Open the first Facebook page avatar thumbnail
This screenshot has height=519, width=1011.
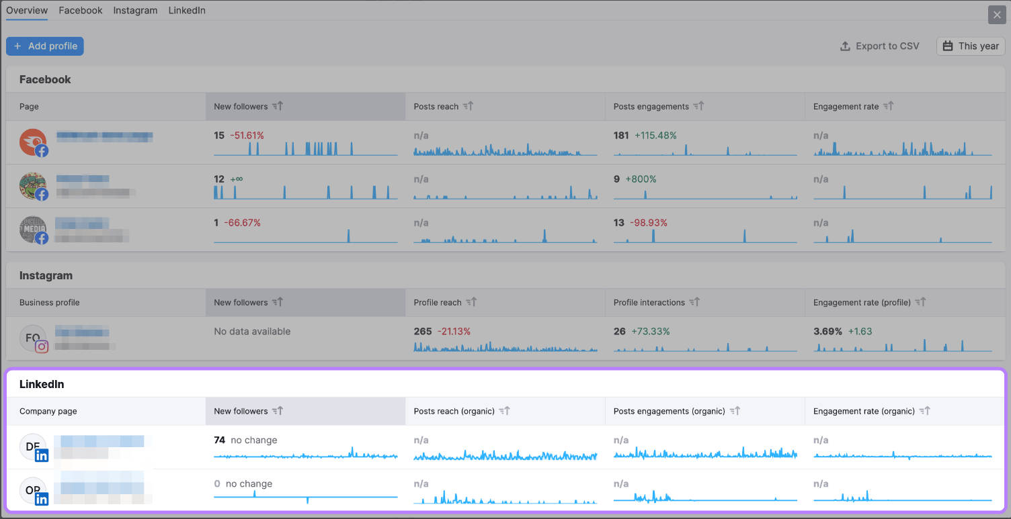click(x=34, y=142)
